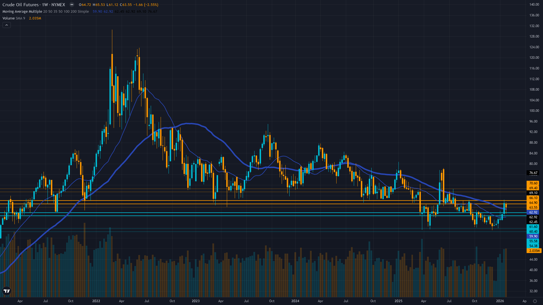The height and width of the screenshot is (305, 543).
Task: Click the cyan 55.58 price level label
Action: tap(533, 241)
